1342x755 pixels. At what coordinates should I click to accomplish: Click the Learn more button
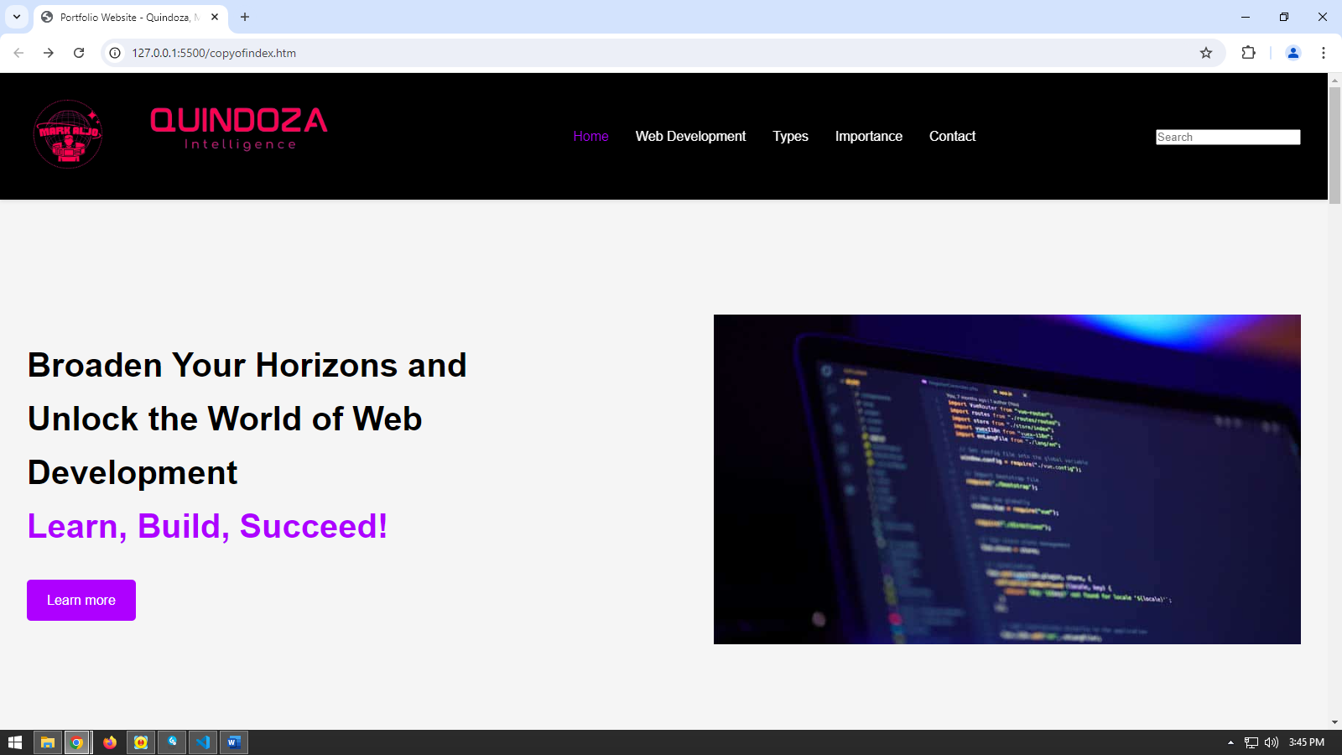(x=81, y=600)
